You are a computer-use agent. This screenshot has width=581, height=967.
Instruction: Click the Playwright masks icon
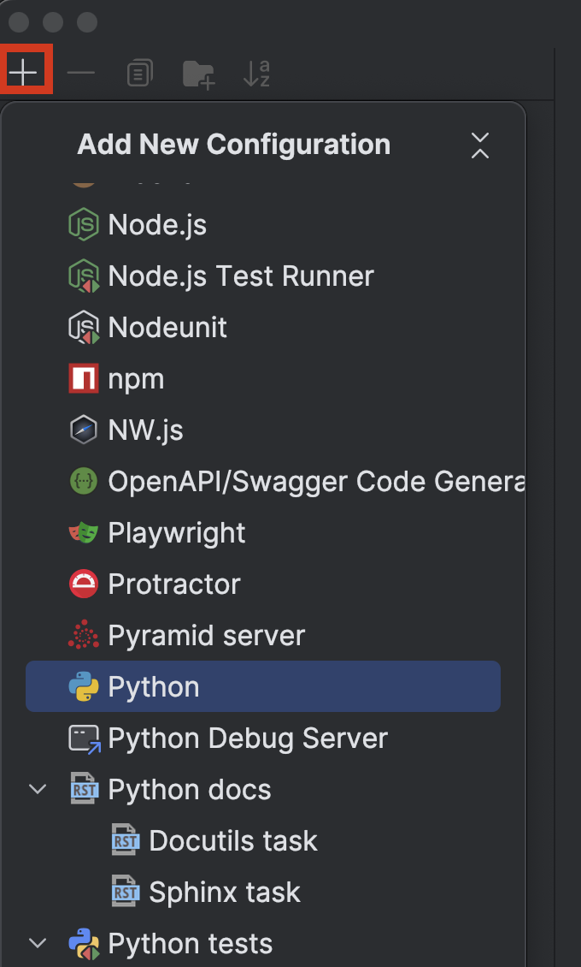pos(84,533)
